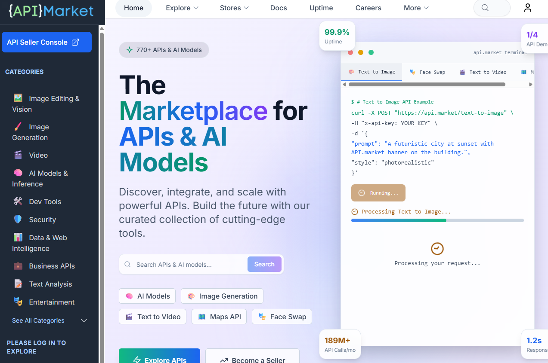Image resolution: width=548 pixels, height=363 pixels.
Task: Click the Face Swap quick tag below search
Action: click(x=282, y=317)
